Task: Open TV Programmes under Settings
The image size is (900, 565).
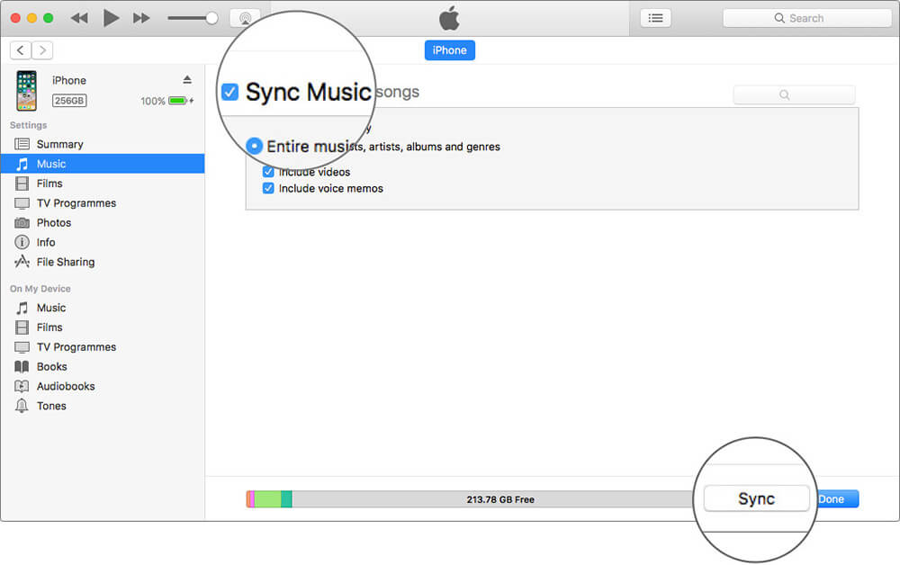Action: pos(103,202)
